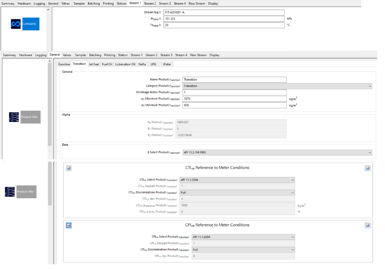Switch to Jet Fuel product tab
The image size is (385, 269).
click(94, 64)
